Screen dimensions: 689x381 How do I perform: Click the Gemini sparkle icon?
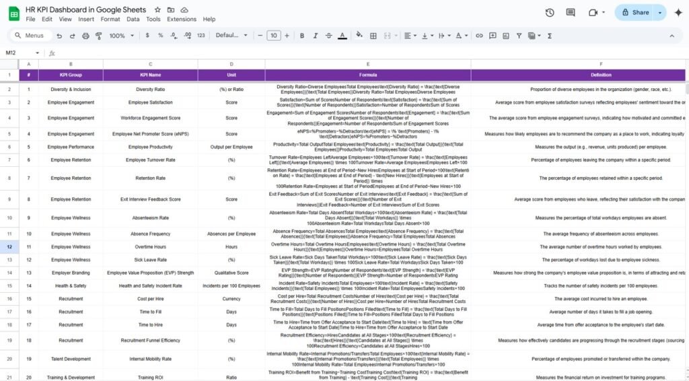tap(678, 13)
